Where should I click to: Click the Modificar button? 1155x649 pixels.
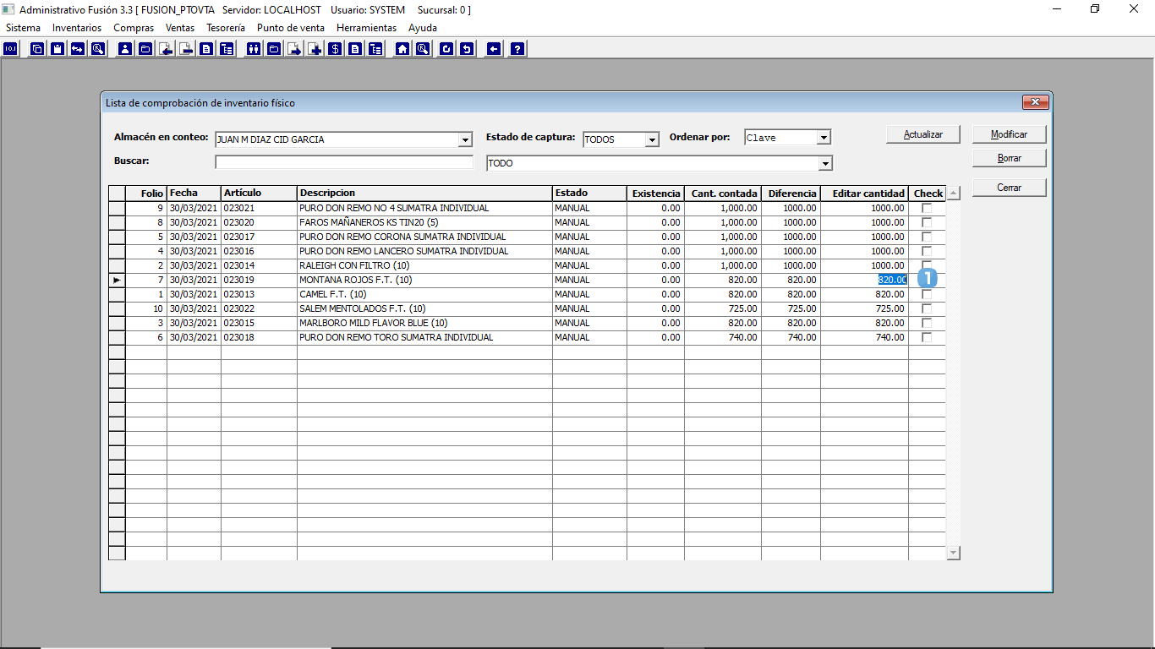coord(1010,134)
